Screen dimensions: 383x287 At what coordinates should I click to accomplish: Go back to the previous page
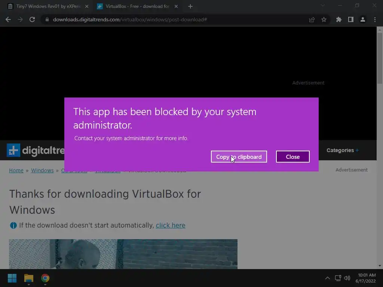click(x=8, y=19)
